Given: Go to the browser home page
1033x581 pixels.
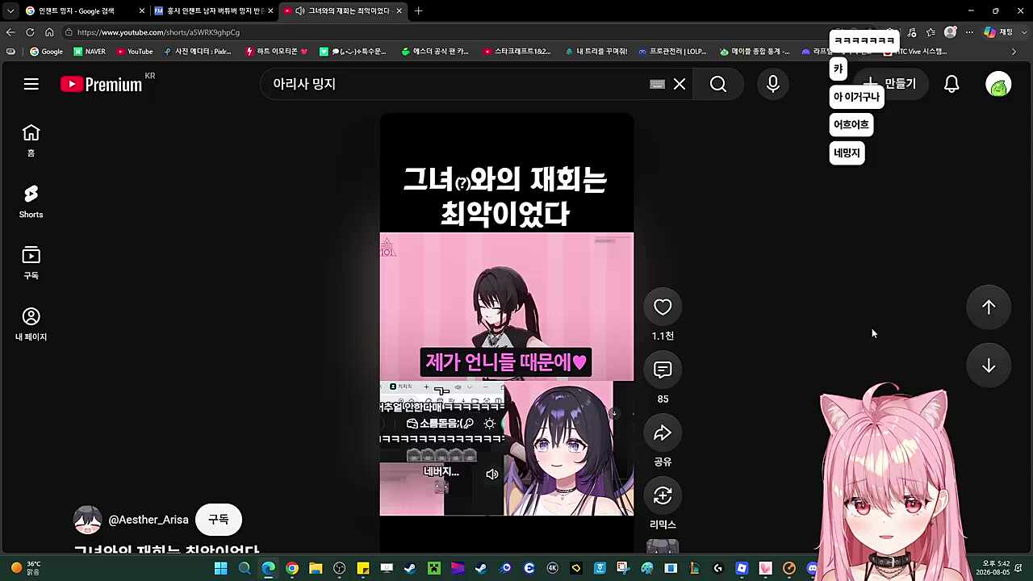Looking at the screenshot, I should coord(49,32).
